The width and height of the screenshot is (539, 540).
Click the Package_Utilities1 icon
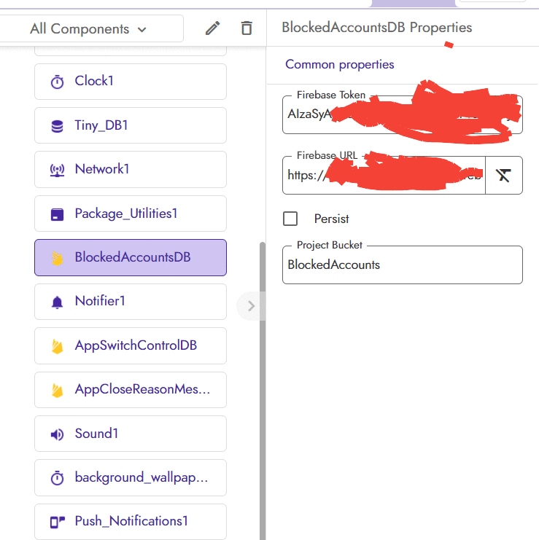tap(57, 214)
